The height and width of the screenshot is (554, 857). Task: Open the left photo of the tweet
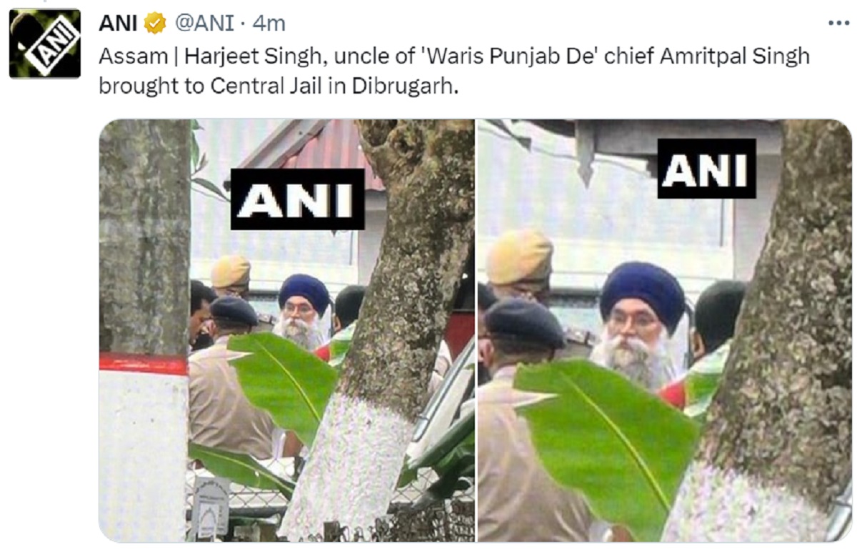[x=286, y=330]
